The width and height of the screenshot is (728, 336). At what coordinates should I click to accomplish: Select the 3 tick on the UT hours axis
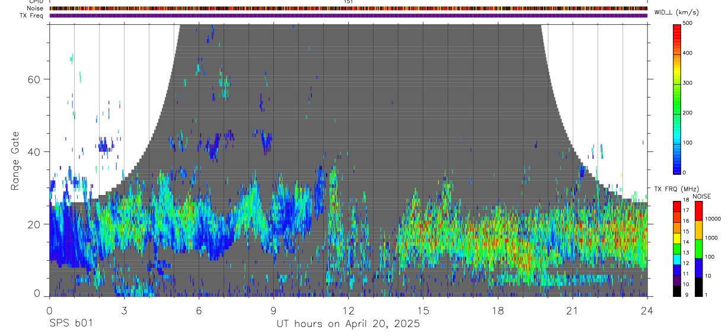tap(124, 311)
